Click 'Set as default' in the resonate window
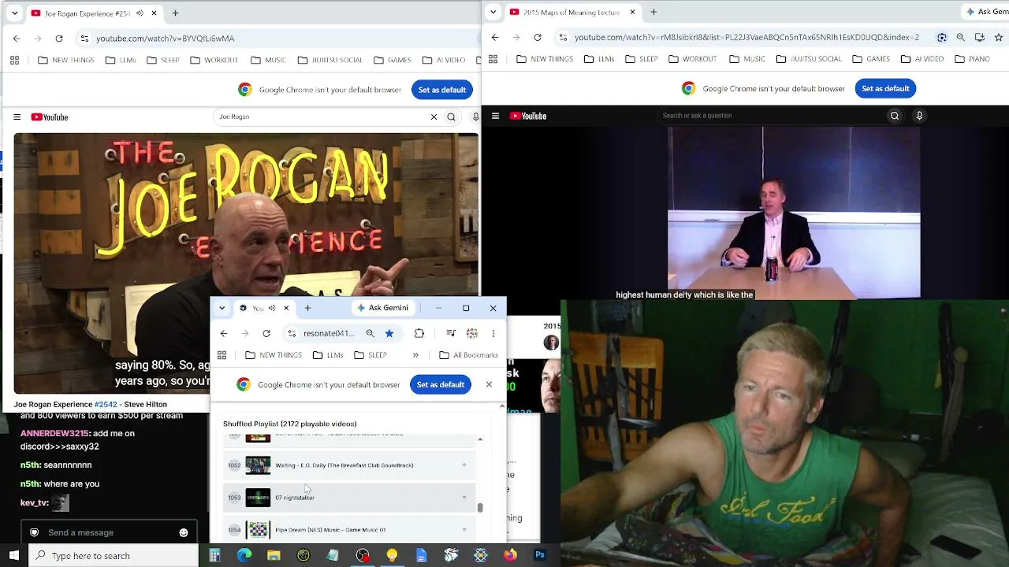 (x=441, y=384)
